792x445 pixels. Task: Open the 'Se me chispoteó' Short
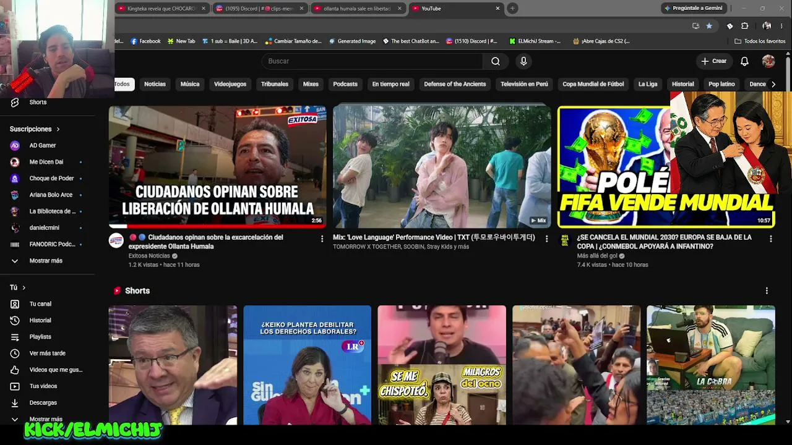442,365
